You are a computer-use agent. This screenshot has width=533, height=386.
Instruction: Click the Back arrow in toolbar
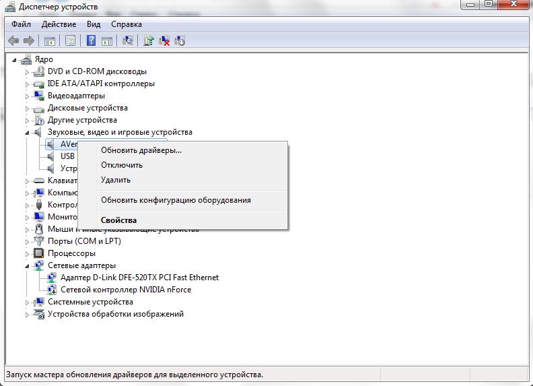pyautogui.click(x=13, y=41)
